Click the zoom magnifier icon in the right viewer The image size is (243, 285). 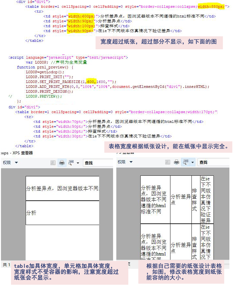pyautogui.click(x=186, y=162)
